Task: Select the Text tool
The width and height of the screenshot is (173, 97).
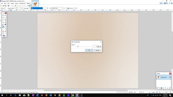Action: (x=3, y=33)
